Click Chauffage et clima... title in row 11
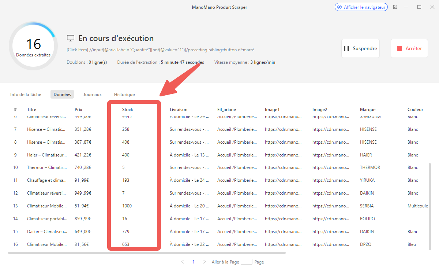Screen dimensions: 439x269 click(x=47, y=180)
